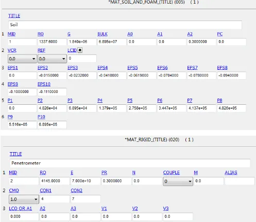
Task: Click the E field showing 7.000e+10
Action: point(86,181)
